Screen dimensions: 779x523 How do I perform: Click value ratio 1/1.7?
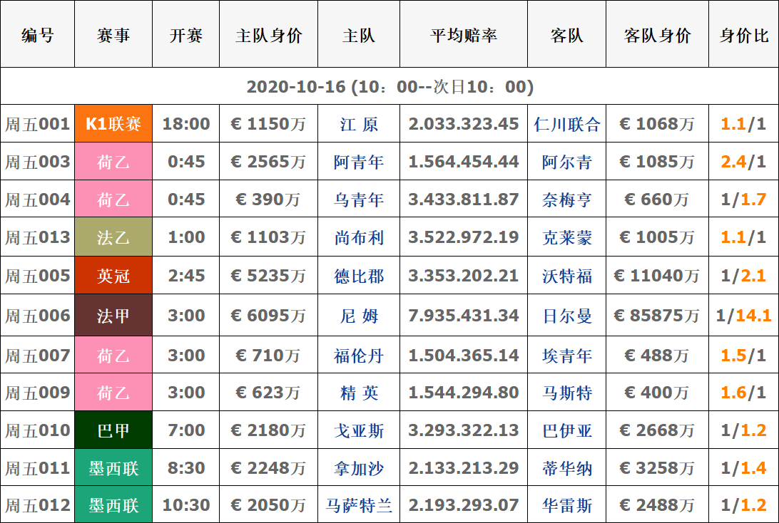coord(744,199)
